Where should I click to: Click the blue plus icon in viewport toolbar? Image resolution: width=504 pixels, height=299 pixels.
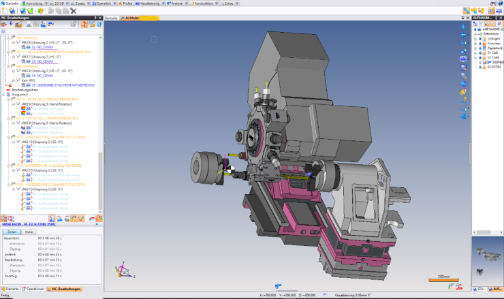463,27
